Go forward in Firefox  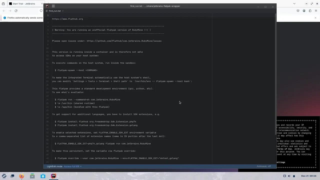pos(10,11)
